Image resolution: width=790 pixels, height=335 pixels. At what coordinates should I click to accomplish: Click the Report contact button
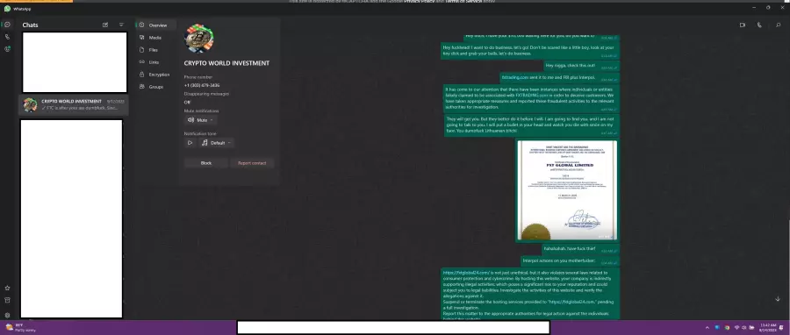tap(252, 163)
